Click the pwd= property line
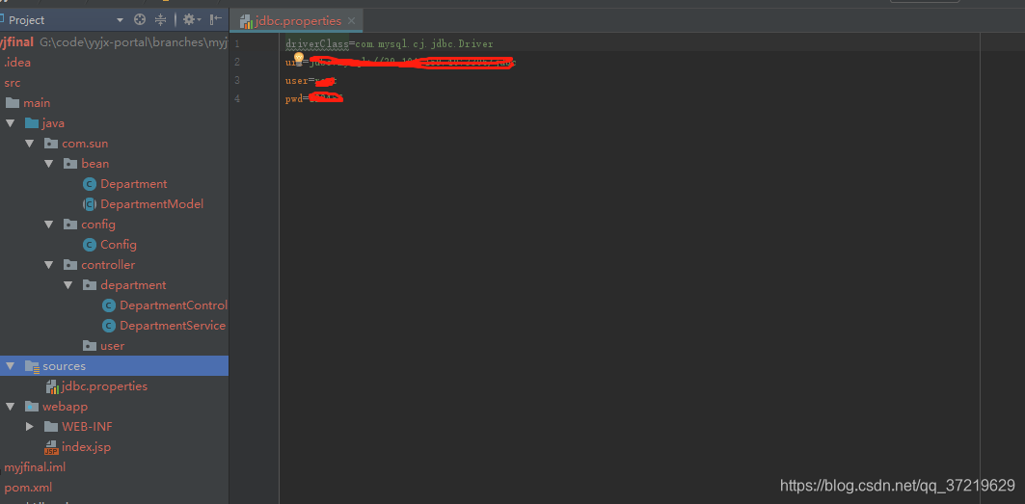1025x504 pixels. point(314,98)
